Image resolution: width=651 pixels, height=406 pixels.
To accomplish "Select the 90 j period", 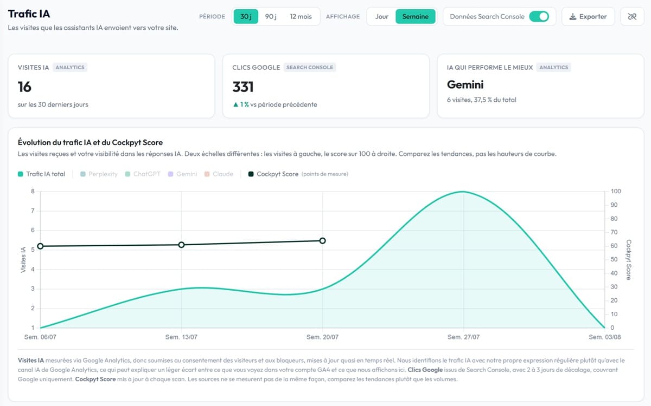I will click(271, 17).
